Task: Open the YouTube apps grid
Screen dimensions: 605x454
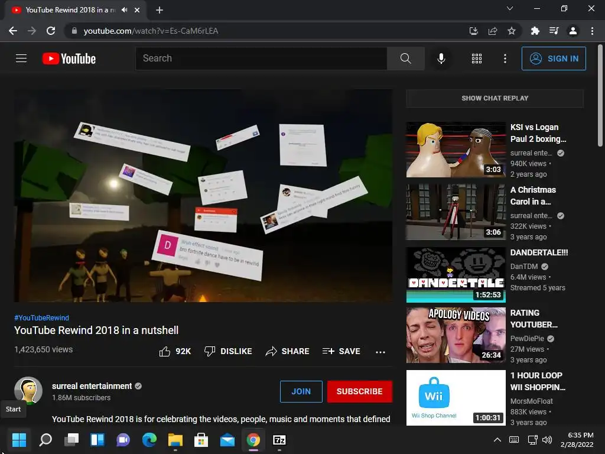Action: coord(477,59)
